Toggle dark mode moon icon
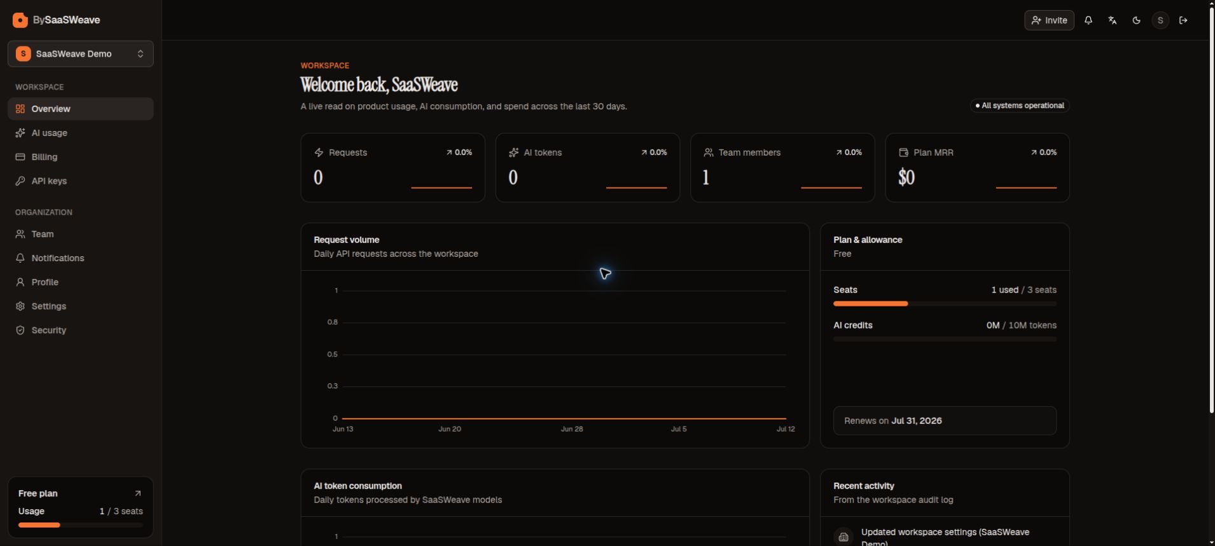This screenshot has height=546, width=1215. coord(1137,20)
